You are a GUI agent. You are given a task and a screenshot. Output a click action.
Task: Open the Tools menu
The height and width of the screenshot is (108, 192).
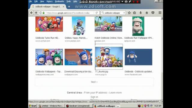[69, 1]
